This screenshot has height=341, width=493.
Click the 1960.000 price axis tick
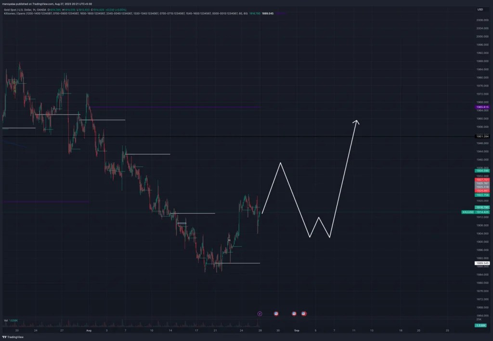pyautogui.click(x=482, y=119)
